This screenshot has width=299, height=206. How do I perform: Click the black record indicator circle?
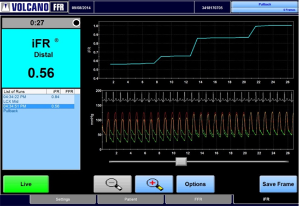(77, 23)
